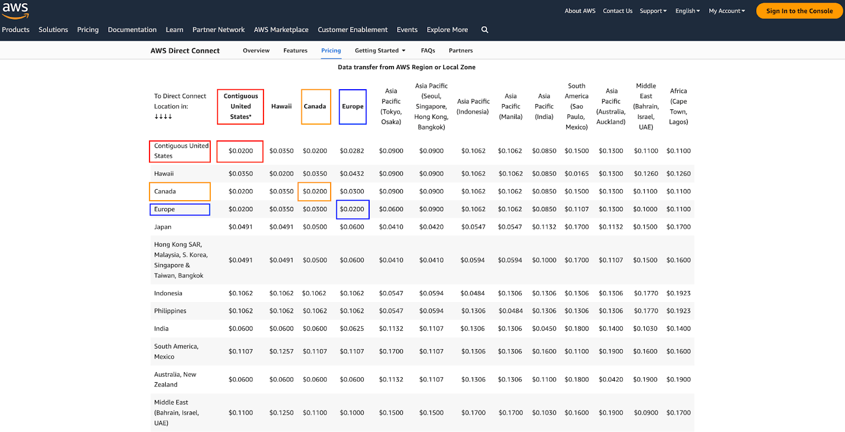Click the Philippines row label
This screenshot has width=845, height=432.
[x=170, y=311]
